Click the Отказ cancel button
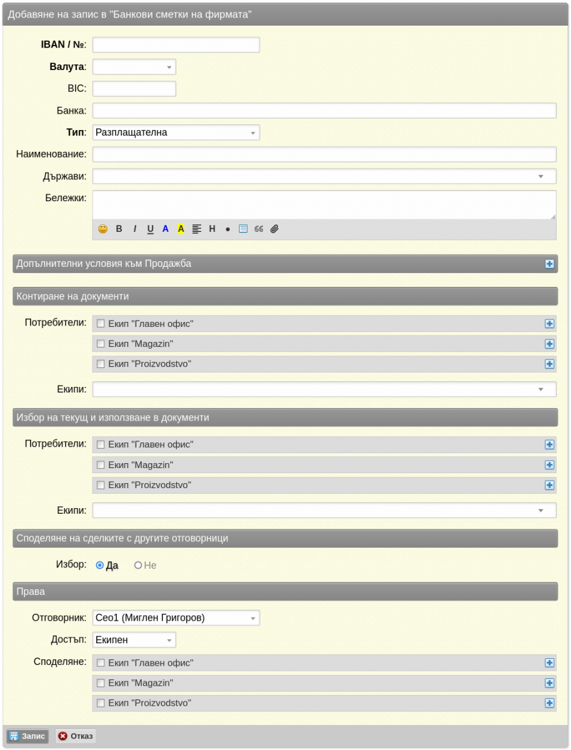571x750 pixels. (76, 736)
